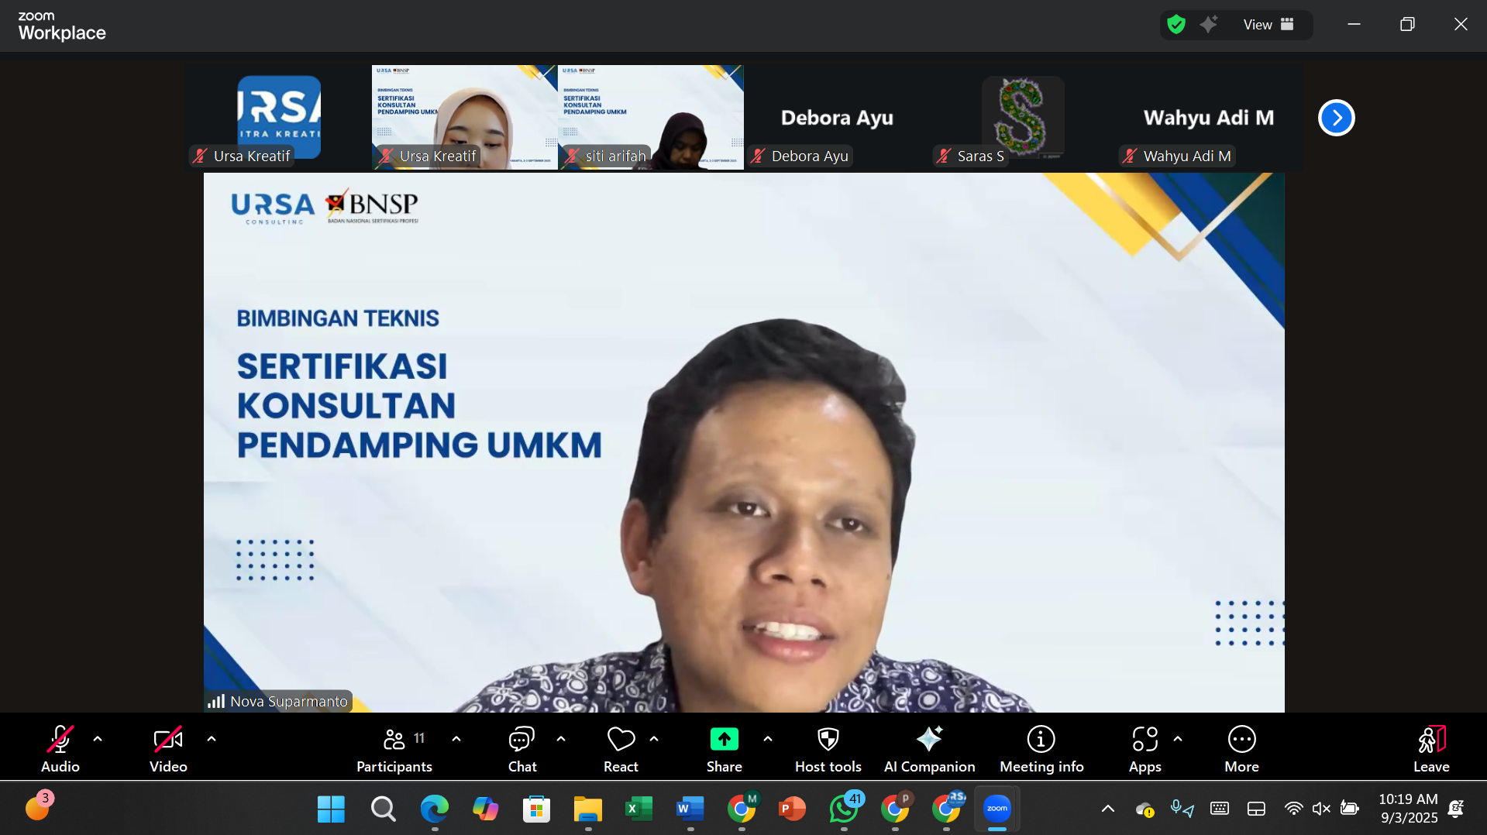Show next participants with blue arrow
The width and height of the screenshot is (1487, 835).
[x=1336, y=118]
